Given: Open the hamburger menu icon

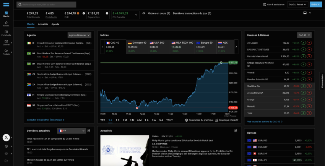Looking at the screenshot, I should point(6,4).
